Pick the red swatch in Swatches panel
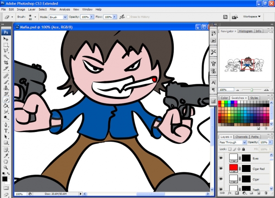 [220, 102]
